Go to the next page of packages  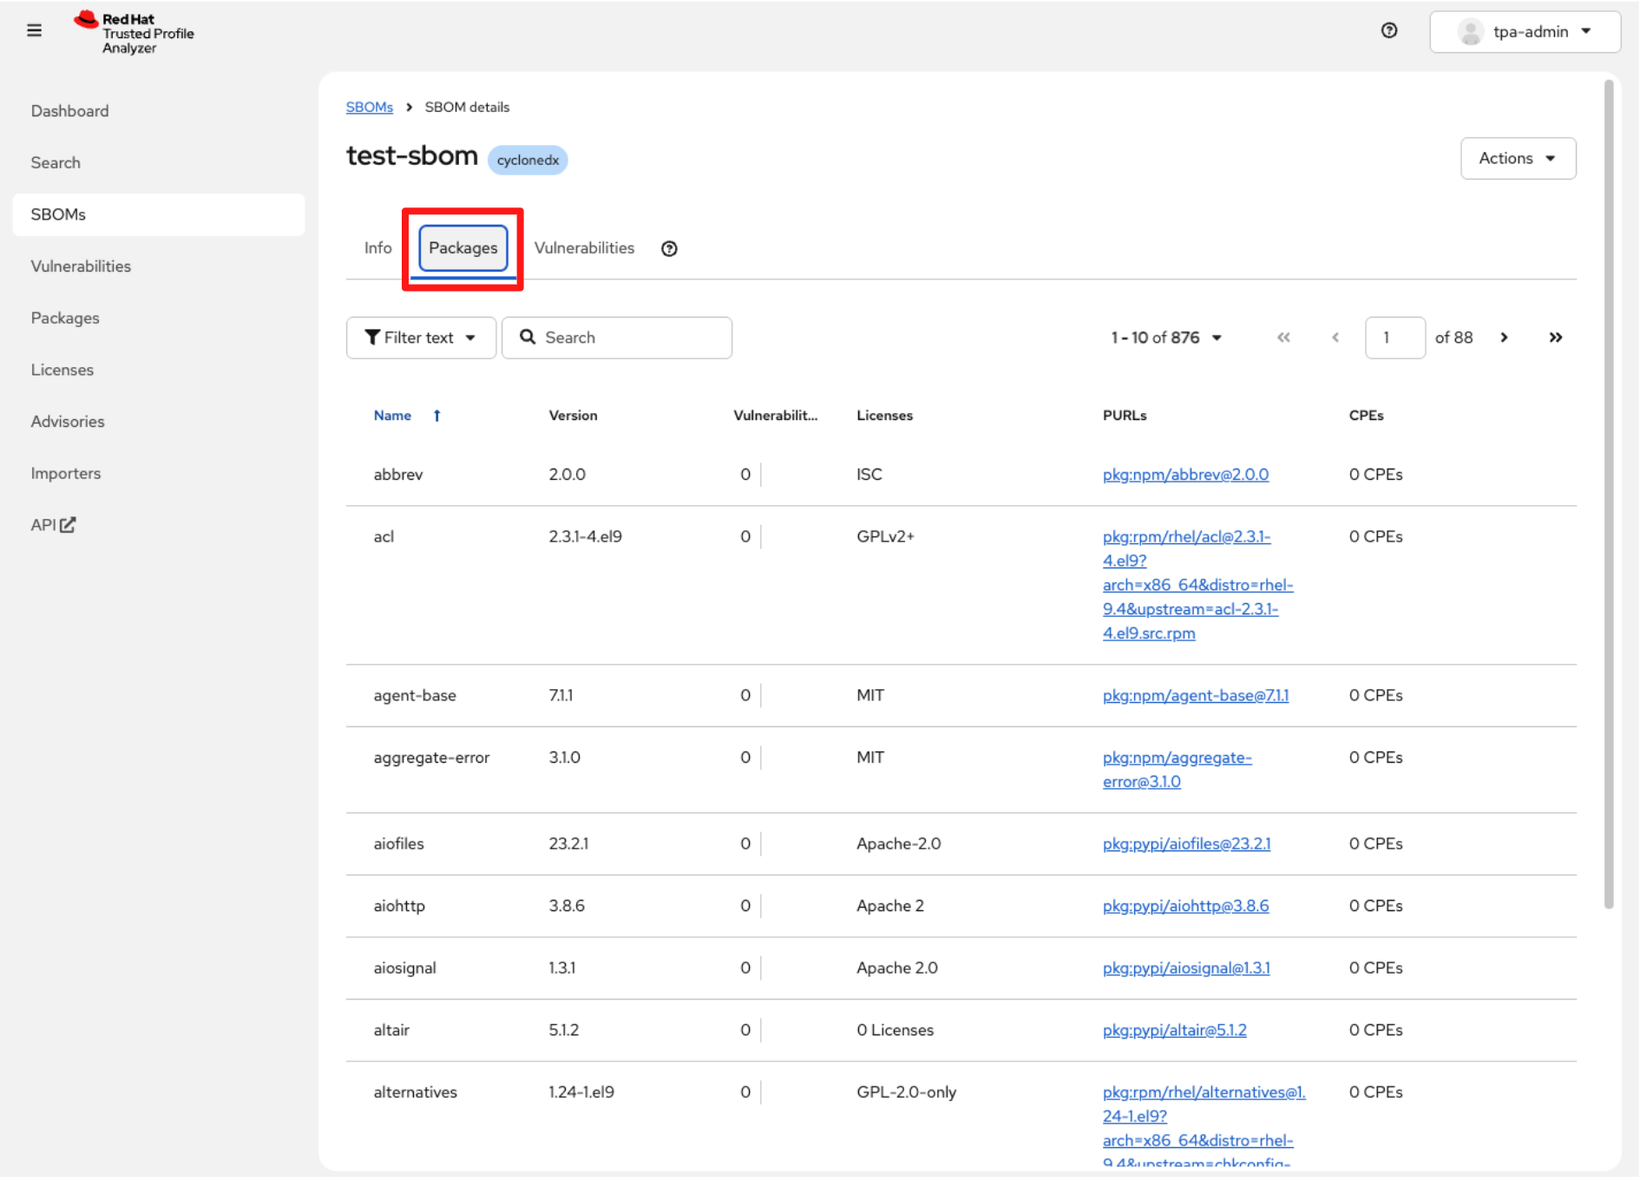pos(1504,338)
